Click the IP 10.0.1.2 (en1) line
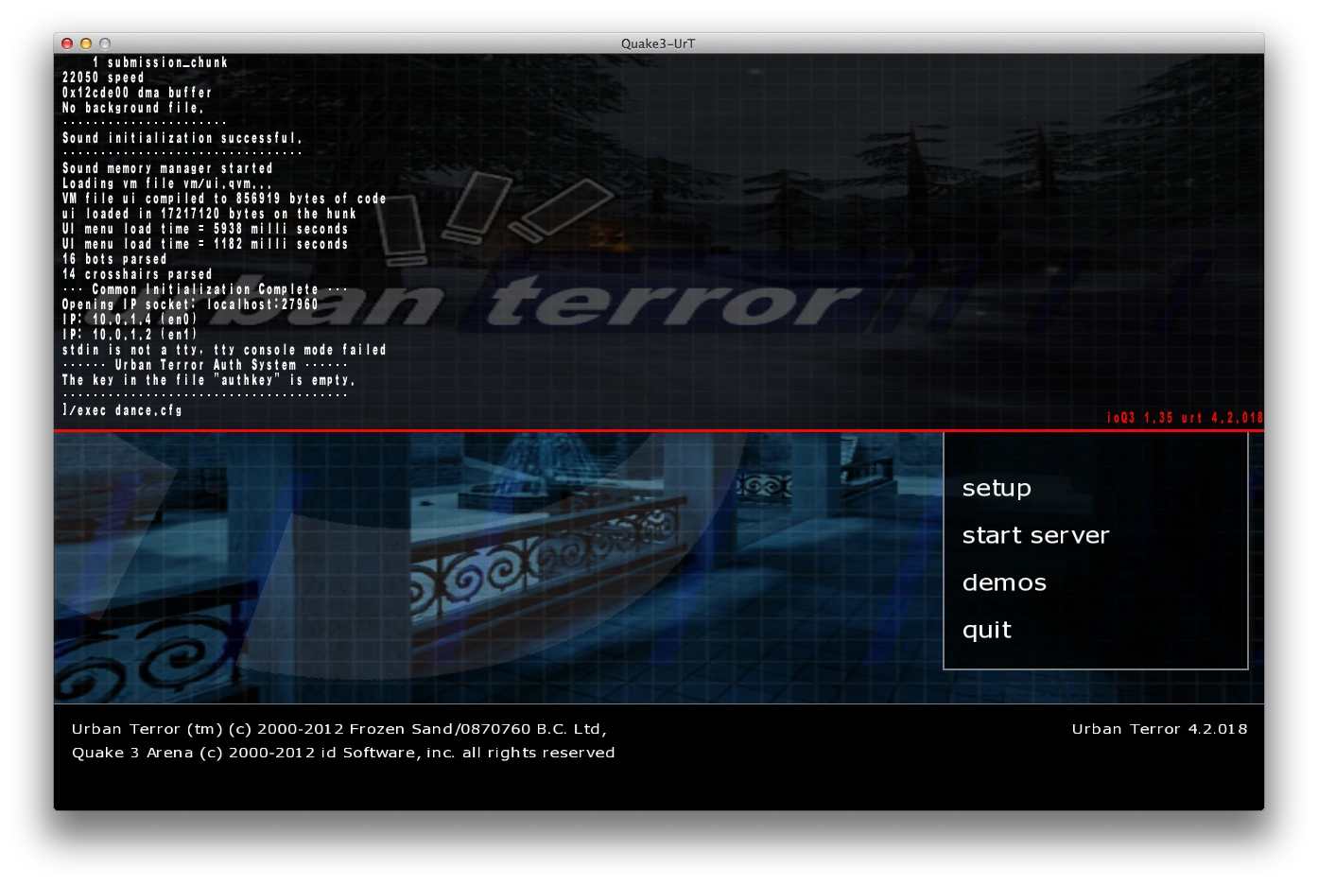Screen dimensions: 1318x885 [130, 335]
